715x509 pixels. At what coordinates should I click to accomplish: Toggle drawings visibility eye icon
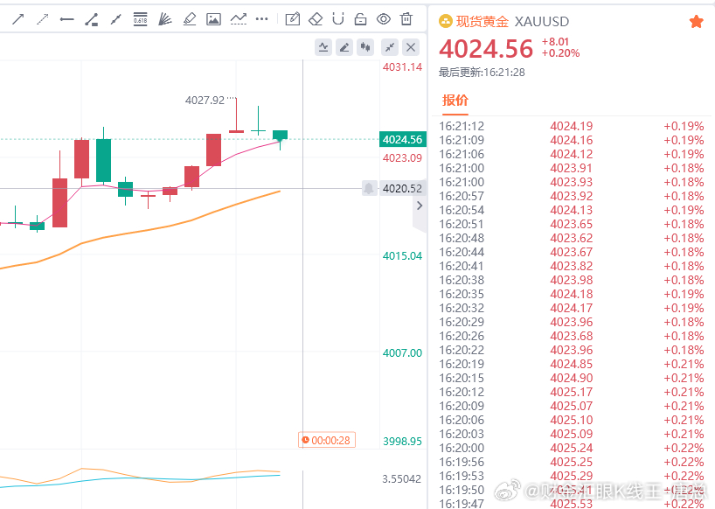pyautogui.click(x=384, y=19)
